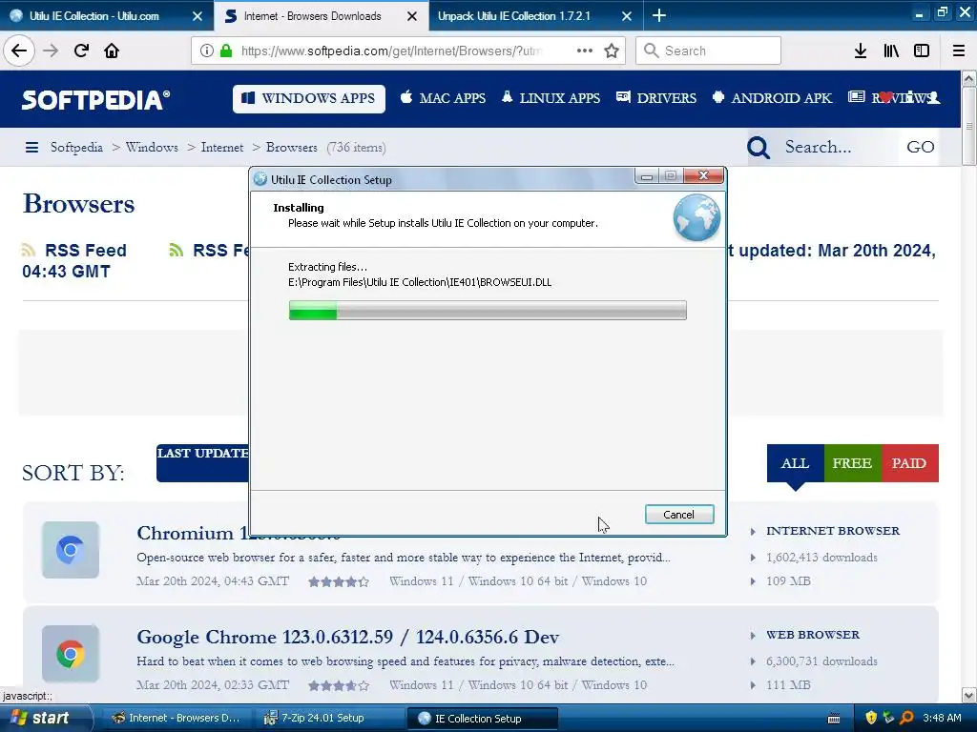This screenshot has height=732, width=977.
Task: Cancel the Utilu IE Collection installation
Action: coord(679,514)
